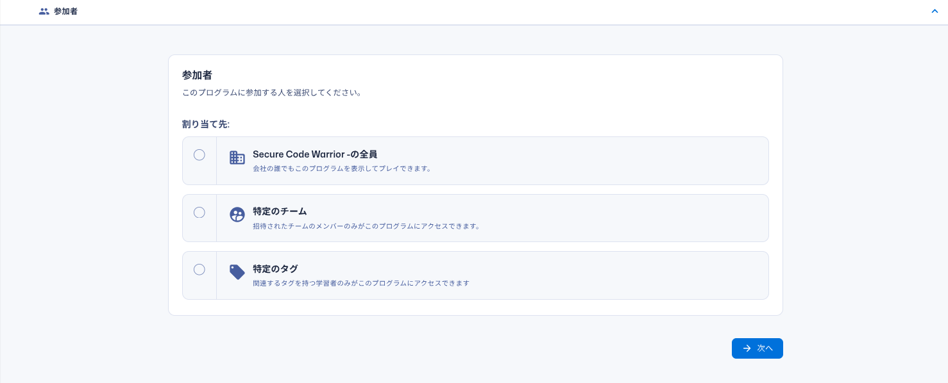Select the 特定のチーム radio button

coord(199,213)
